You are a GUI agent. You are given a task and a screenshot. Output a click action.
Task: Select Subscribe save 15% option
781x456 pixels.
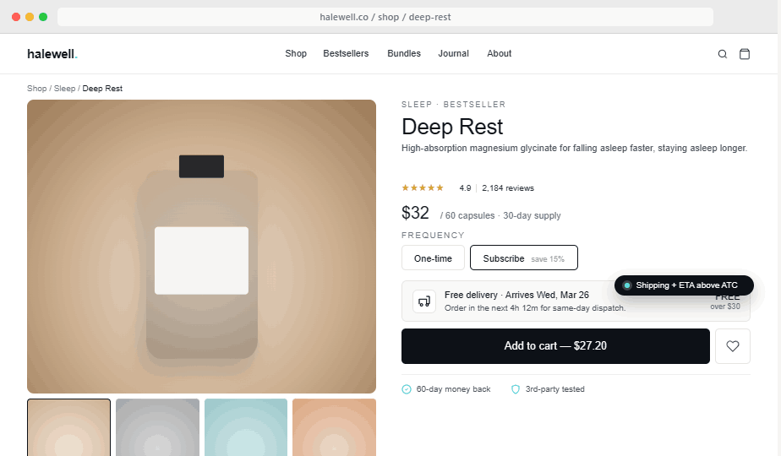(523, 258)
